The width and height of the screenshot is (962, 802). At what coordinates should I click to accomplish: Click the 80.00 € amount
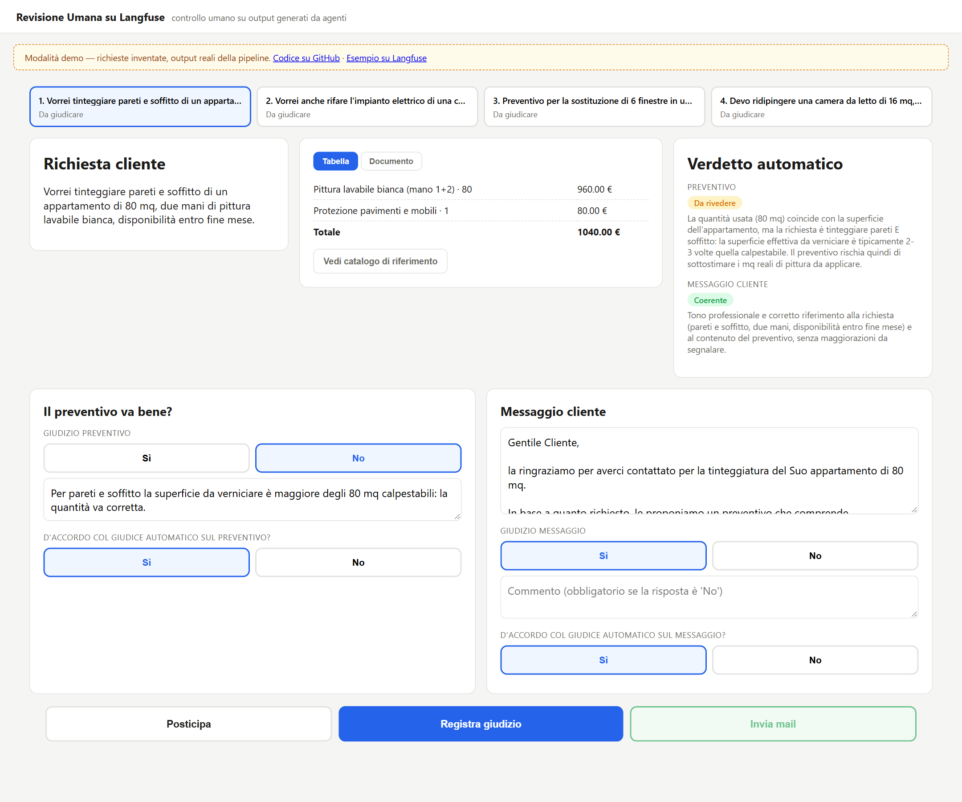click(592, 210)
